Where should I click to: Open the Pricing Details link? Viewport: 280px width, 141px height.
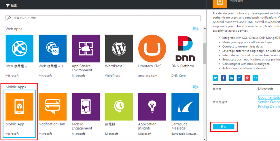[269, 106]
